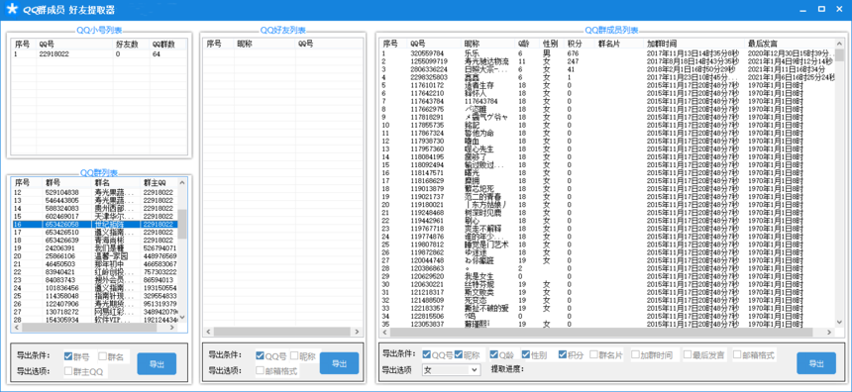Select group row 130718272 网易红彩

[94, 312]
